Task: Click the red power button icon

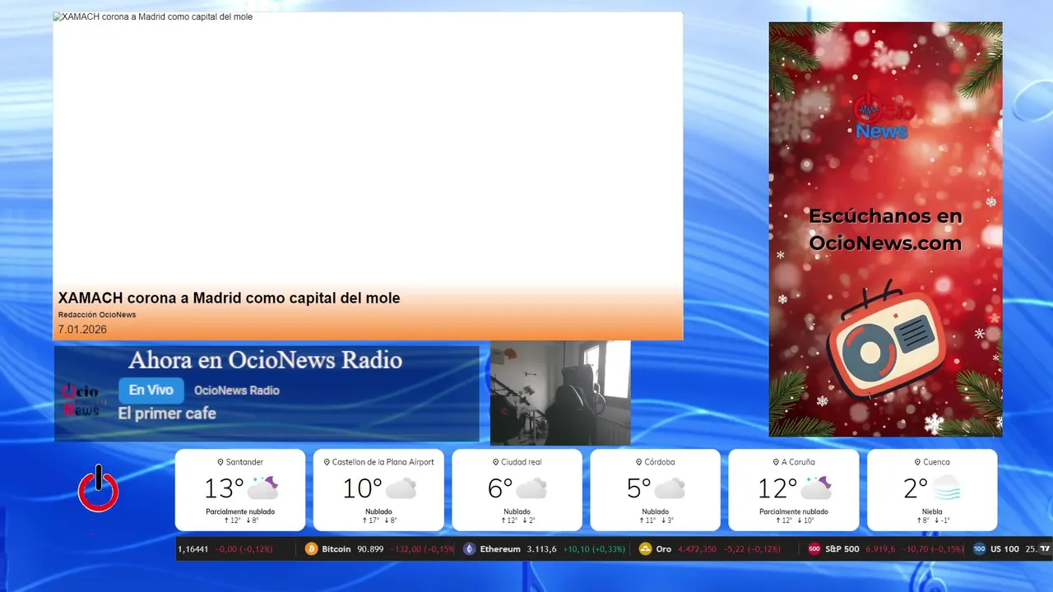Action: pyautogui.click(x=99, y=489)
